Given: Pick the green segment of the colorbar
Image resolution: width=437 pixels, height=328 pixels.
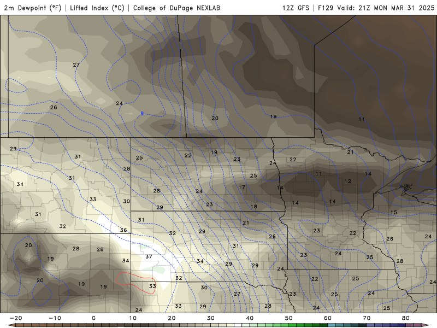Looking at the screenshot, I should pos(288,325).
